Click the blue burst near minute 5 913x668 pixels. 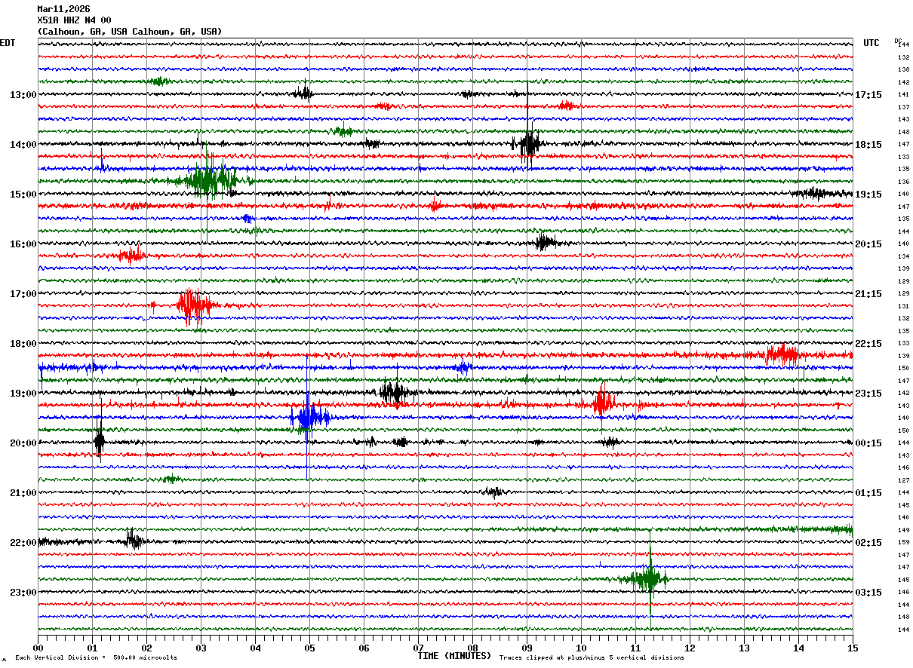[309, 417]
